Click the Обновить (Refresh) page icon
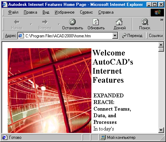Image resolution: width=166 pixels, height=142 pixels. tap(96, 22)
